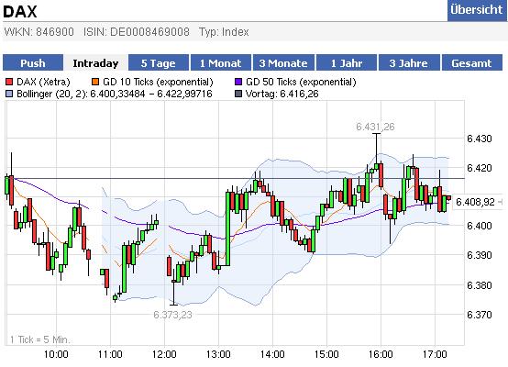The width and height of the screenshot is (508, 367).
Task: Click the DAX (Xetra) legend label
Action: pyautogui.click(x=43, y=82)
